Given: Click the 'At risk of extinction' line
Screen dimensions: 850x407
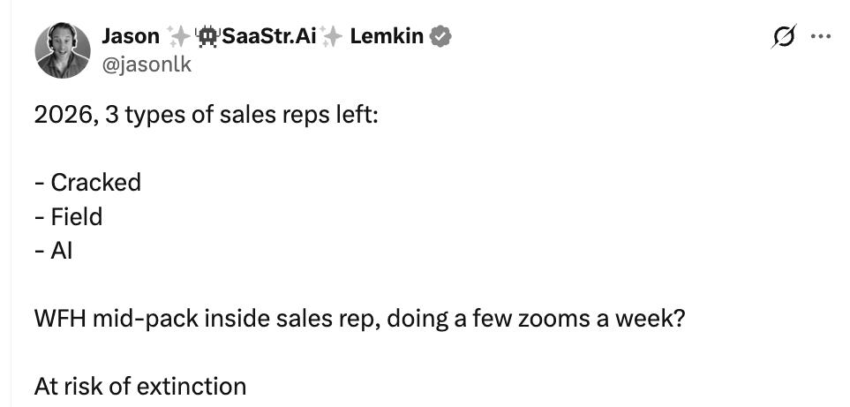Looking at the screenshot, I should tap(140, 387).
